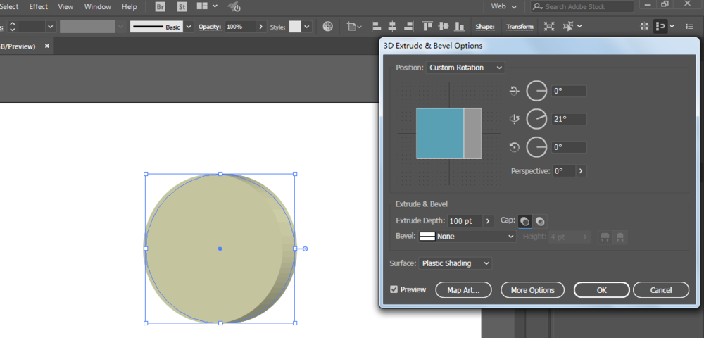Click the Map Art button
Viewport: 704px width, 338px height.
point(463,290)
